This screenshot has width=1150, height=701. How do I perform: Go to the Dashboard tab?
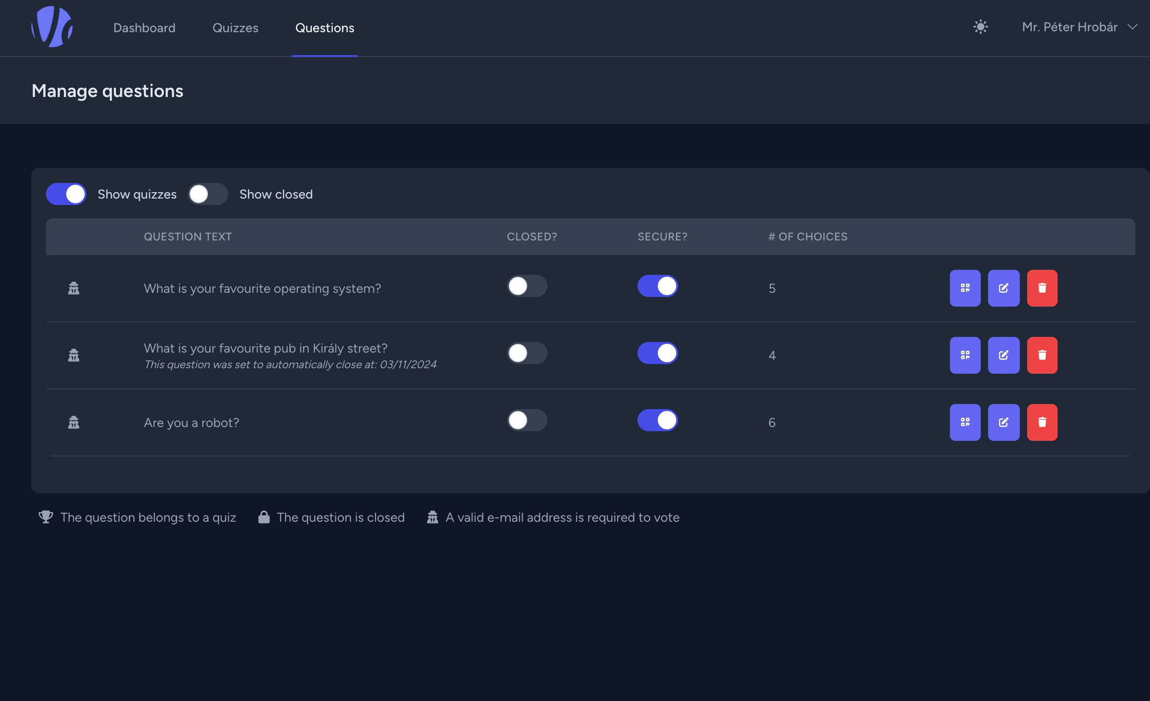pyautogui.click(x=144, y=28)
